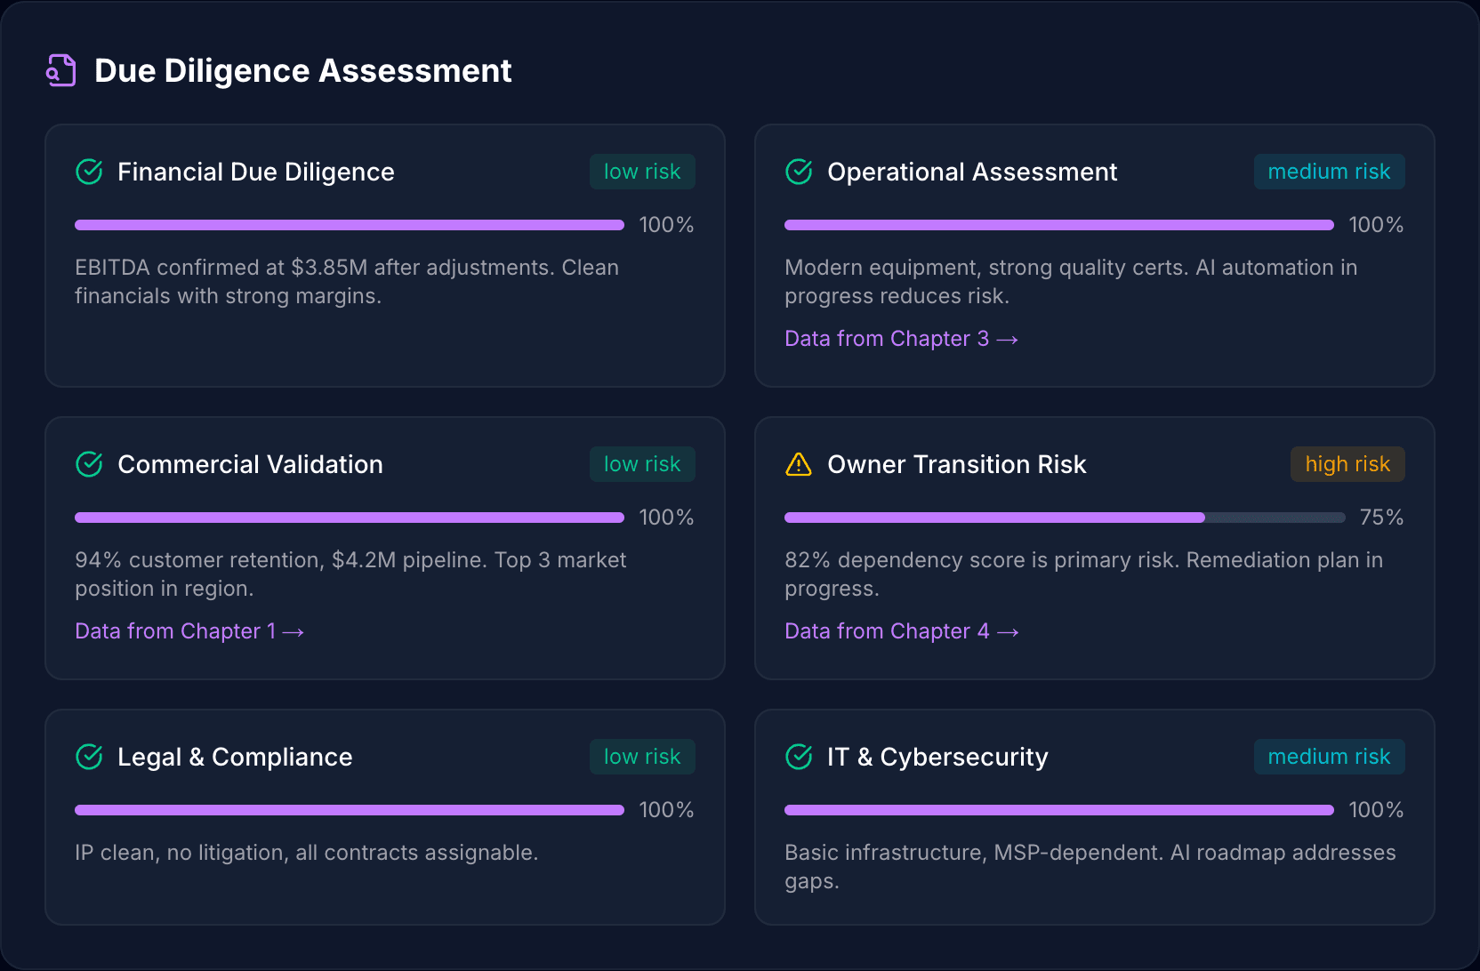The width and height of the screenshot is (1480, 971).
Task: Click the low risk badge on Financial Due Diligence
Action: tap(642, 172)
